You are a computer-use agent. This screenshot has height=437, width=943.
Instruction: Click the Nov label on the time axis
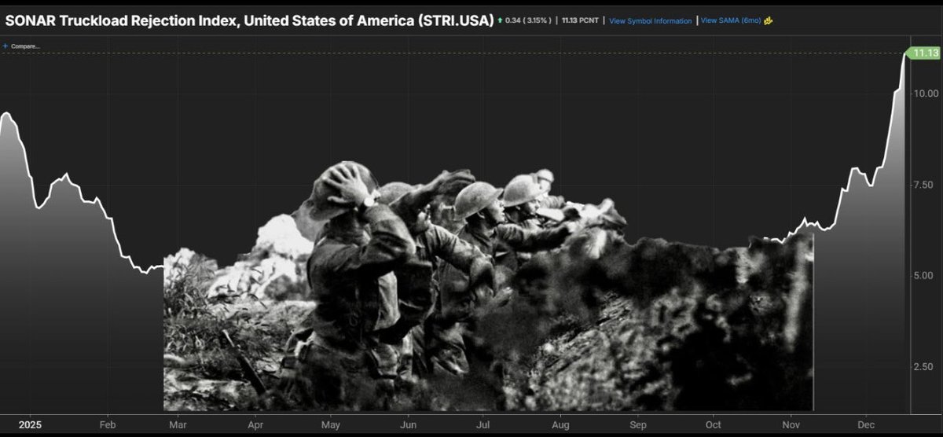point(790,424)
